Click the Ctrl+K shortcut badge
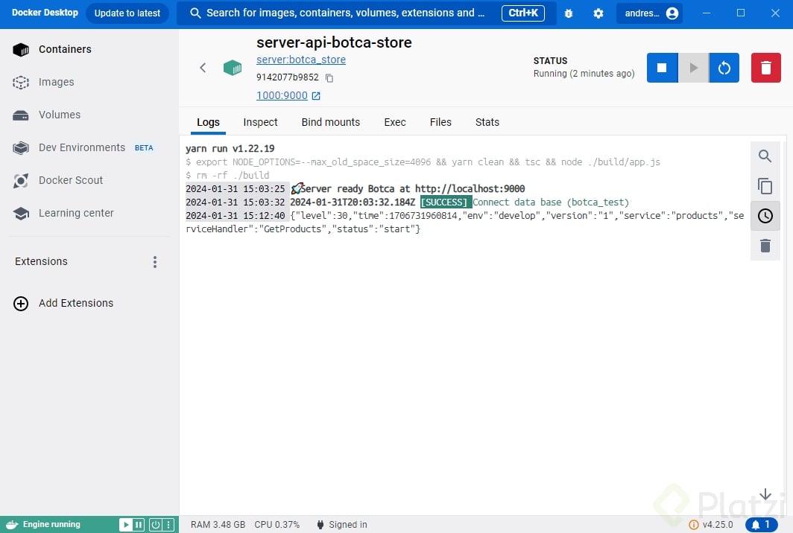Viewport: 793px width, 533px height. click(x=523, y=13)
